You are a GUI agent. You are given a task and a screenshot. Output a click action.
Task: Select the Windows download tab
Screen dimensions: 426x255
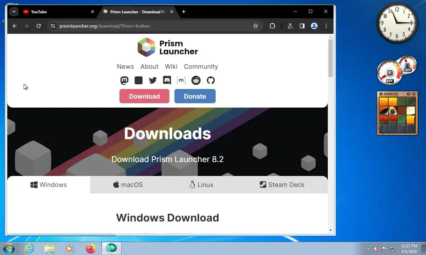point(49,185)
